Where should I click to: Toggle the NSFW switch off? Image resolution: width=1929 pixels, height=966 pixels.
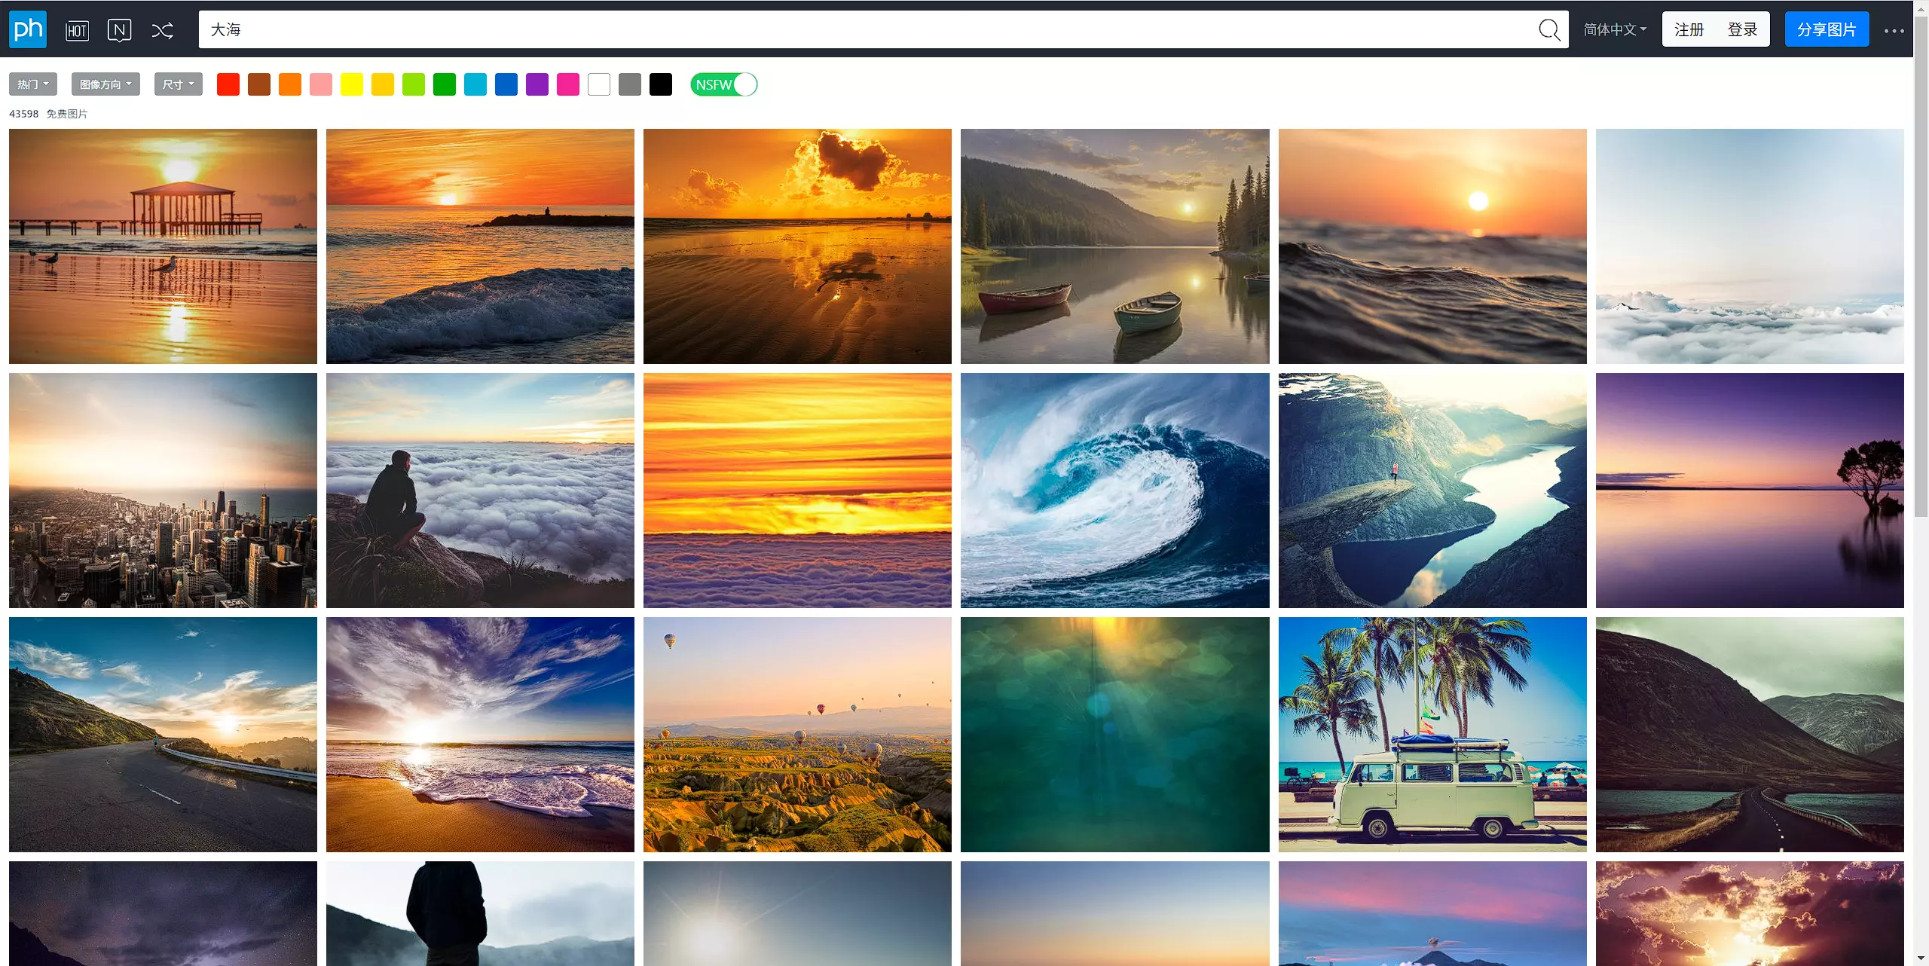723,84
